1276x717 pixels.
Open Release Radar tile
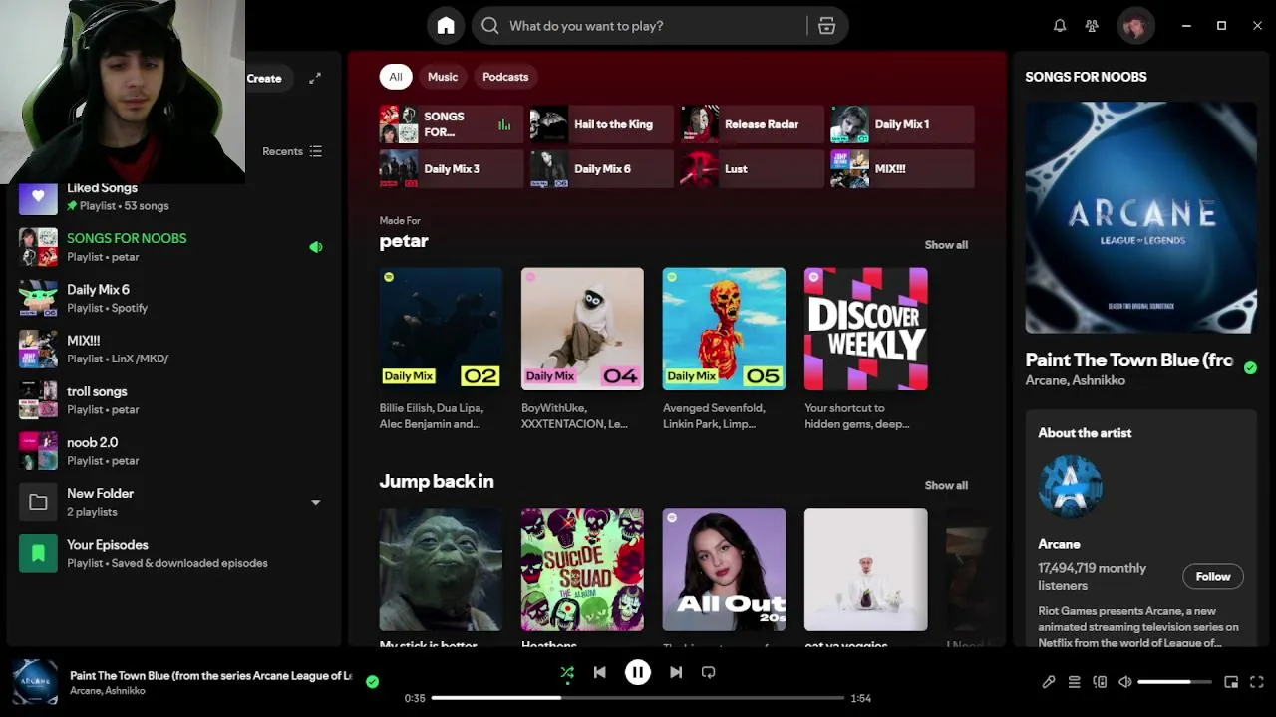coord(752,124)
